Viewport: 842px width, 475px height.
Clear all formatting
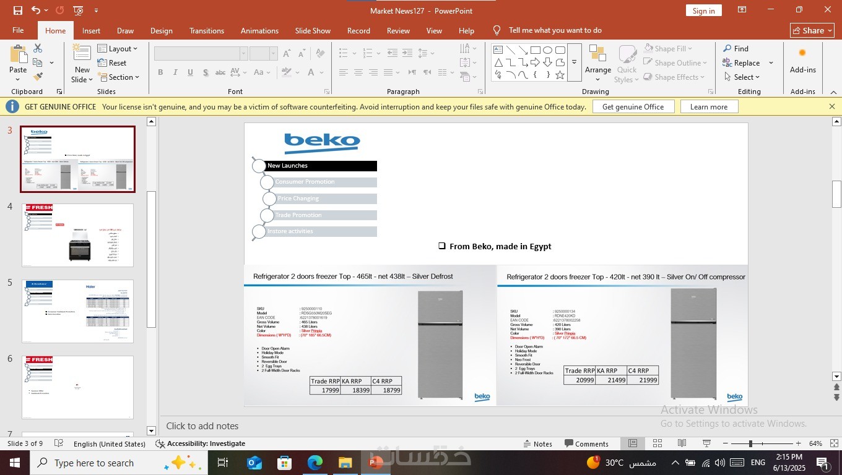(x=319, y=54)
